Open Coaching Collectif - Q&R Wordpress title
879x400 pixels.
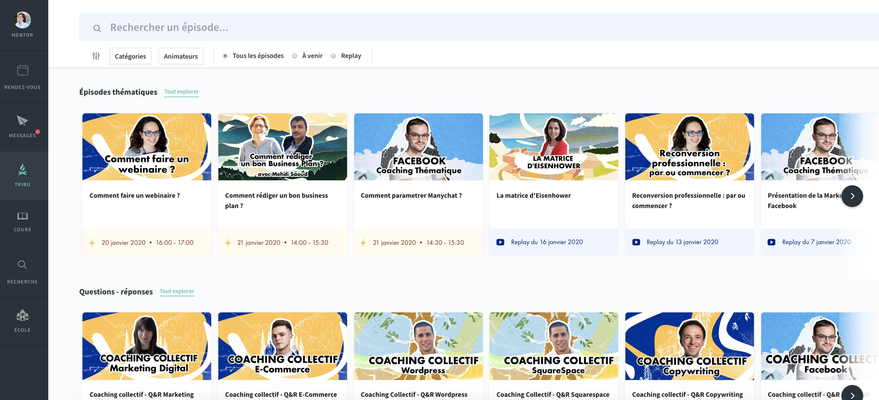pos(414,395)
